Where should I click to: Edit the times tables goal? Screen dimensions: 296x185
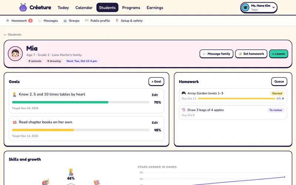pos(155,95)
